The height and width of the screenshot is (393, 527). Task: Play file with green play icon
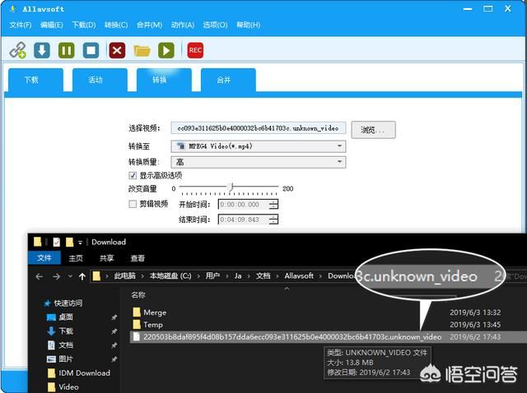pyautogui.click(x=166, y=50)
